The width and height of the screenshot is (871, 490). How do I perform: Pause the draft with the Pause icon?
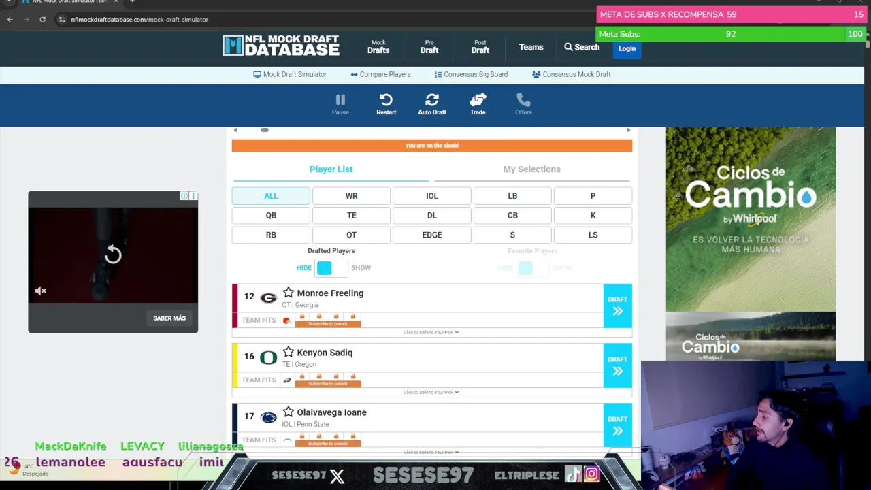340,104
